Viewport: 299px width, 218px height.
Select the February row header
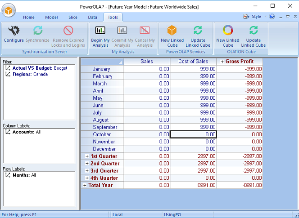click(102, 76)
